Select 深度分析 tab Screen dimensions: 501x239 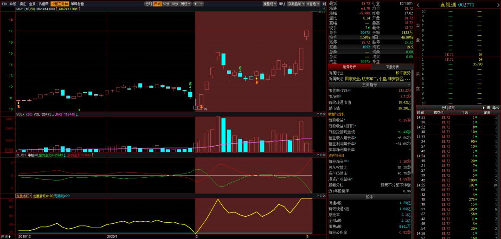[392, 67]
